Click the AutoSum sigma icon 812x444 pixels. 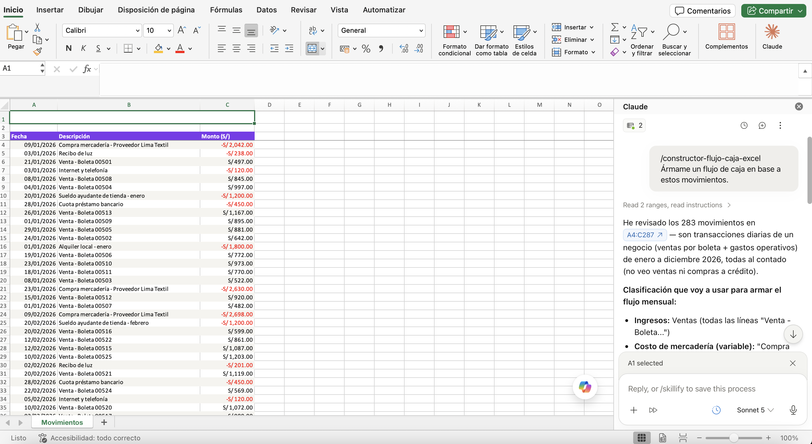pyautogui.click(x=614, y=27)
